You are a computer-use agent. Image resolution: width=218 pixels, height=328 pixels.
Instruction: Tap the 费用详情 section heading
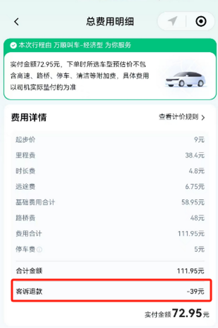coord(29,117)
